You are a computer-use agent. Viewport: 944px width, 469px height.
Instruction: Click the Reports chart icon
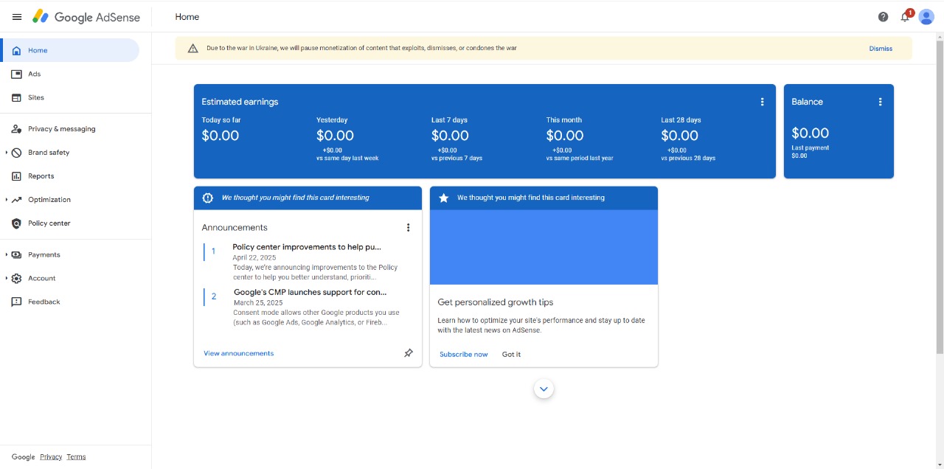[16, 176]
